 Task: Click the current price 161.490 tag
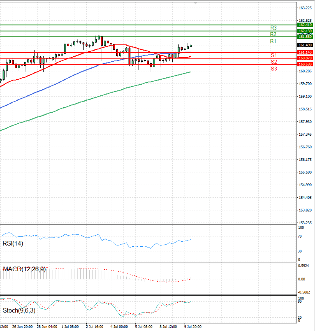(305, 45)
